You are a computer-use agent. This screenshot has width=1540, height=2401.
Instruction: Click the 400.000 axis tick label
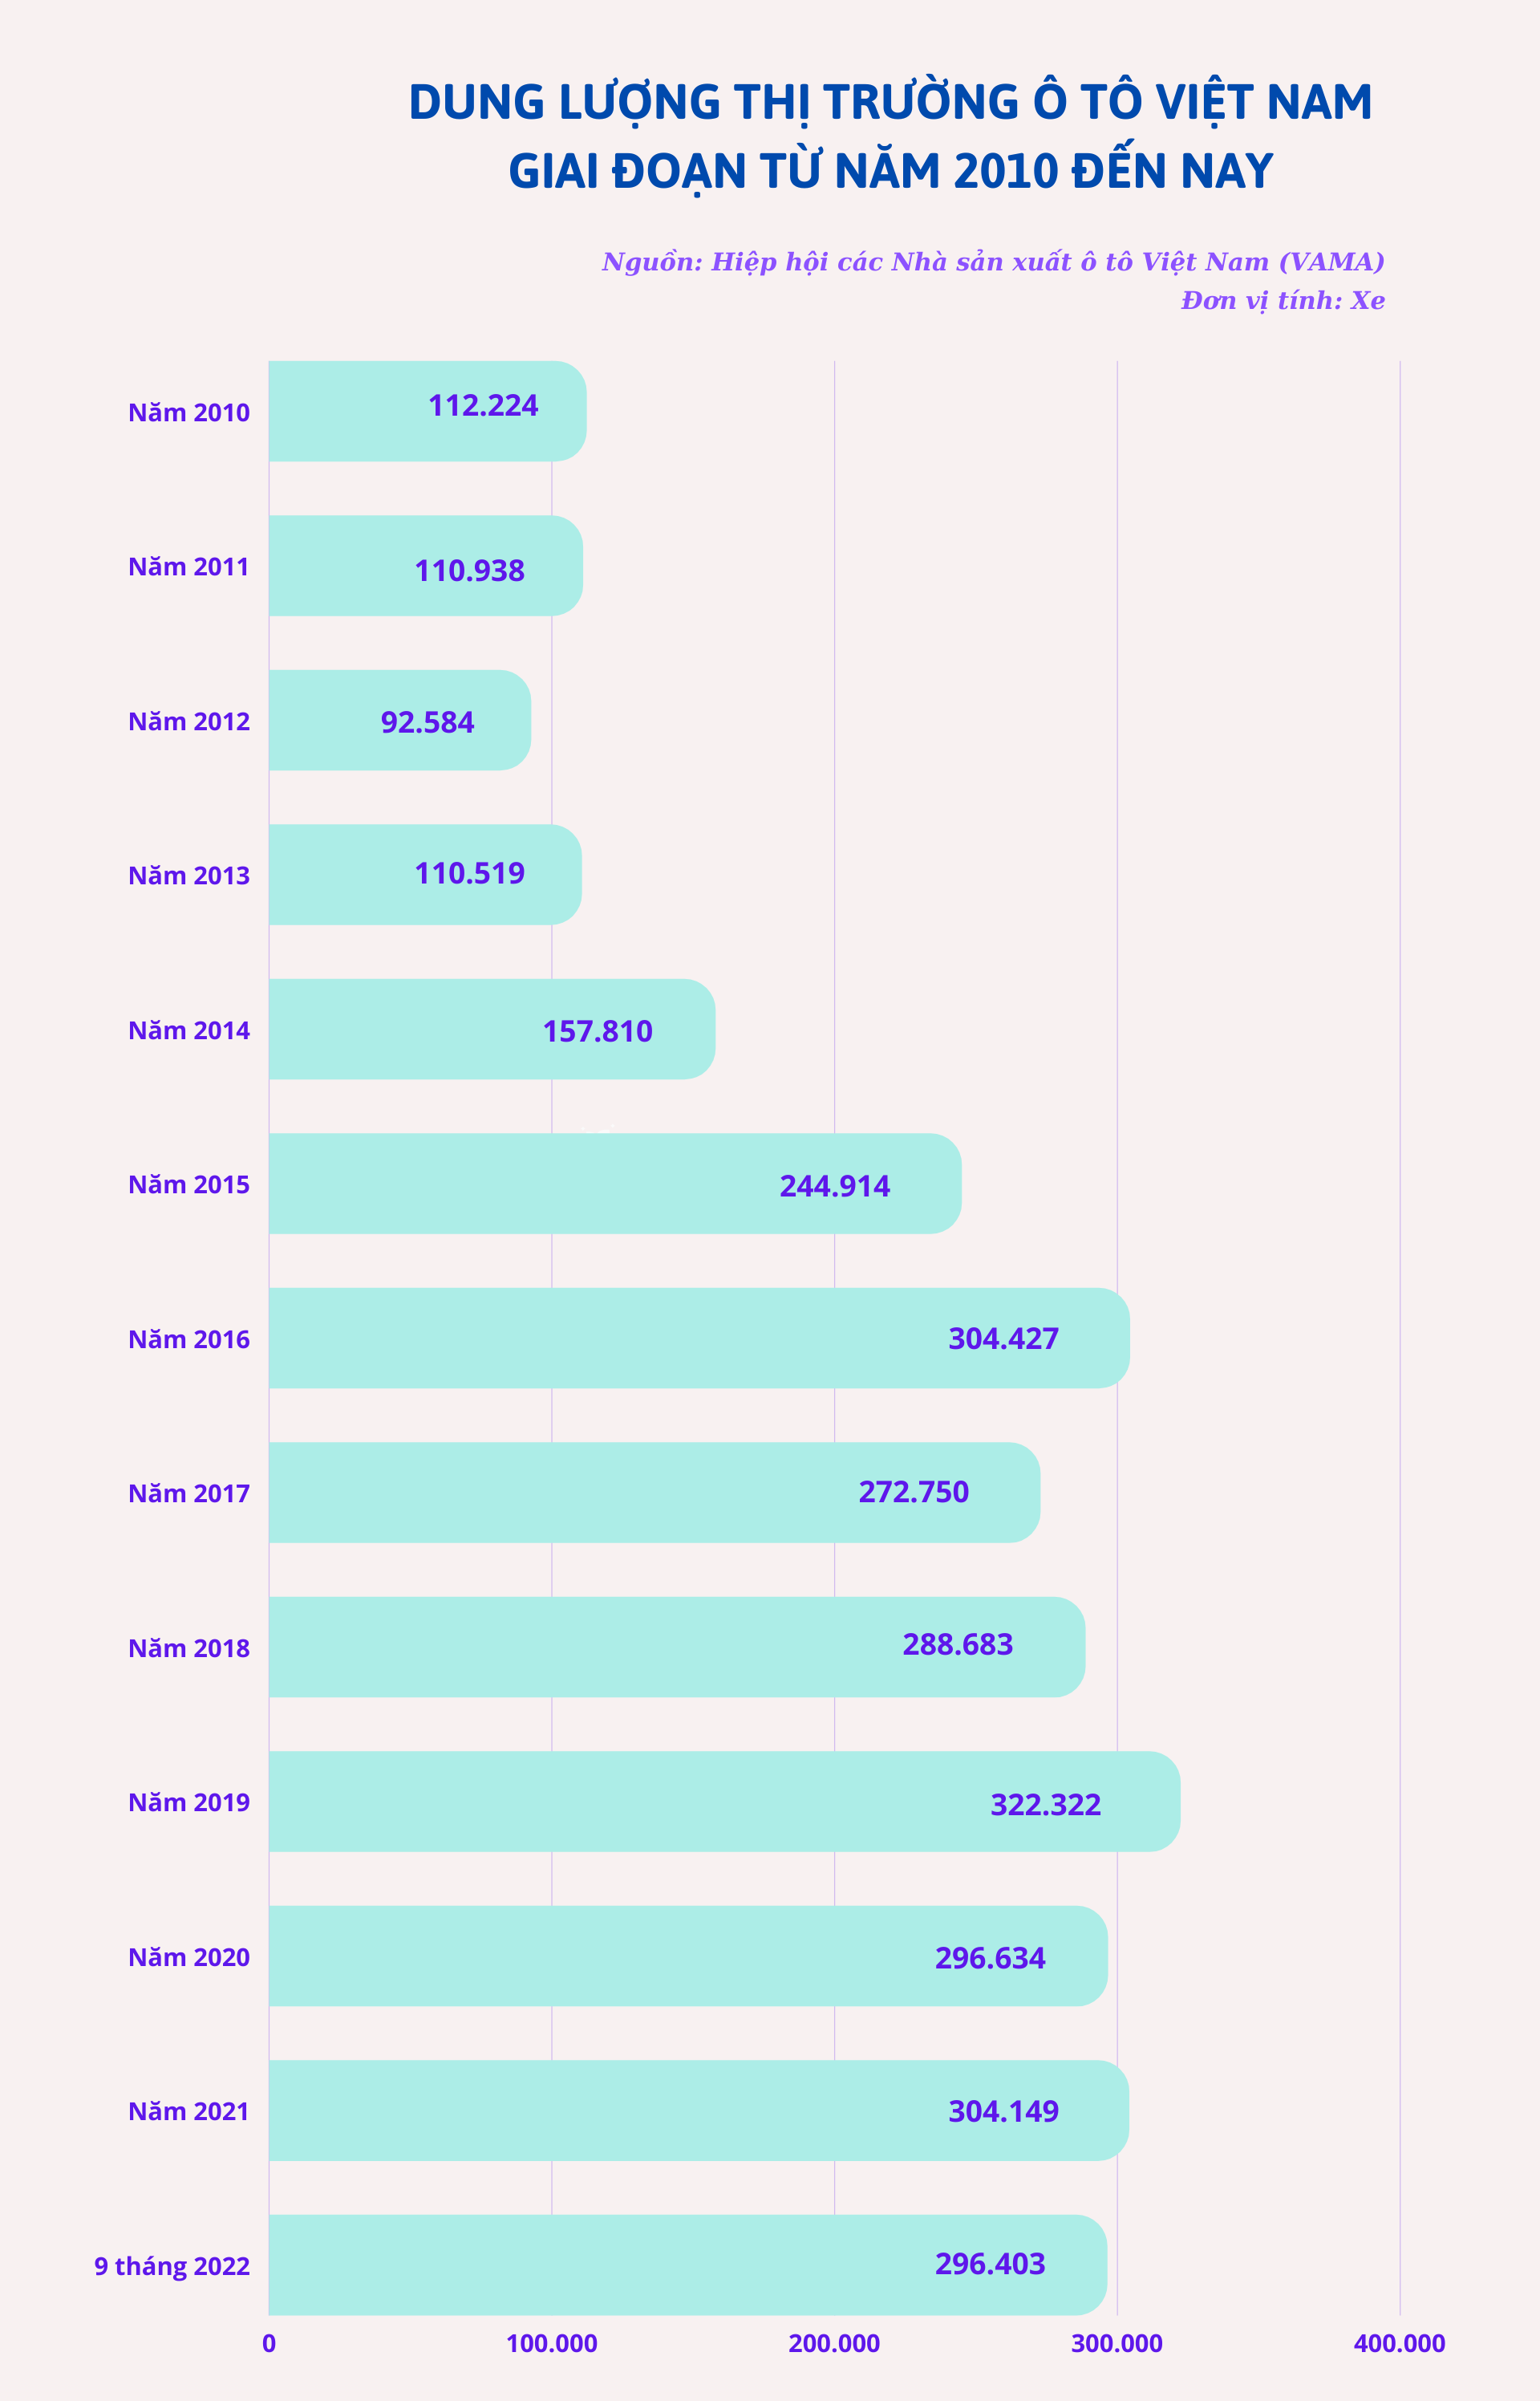1399,2343
